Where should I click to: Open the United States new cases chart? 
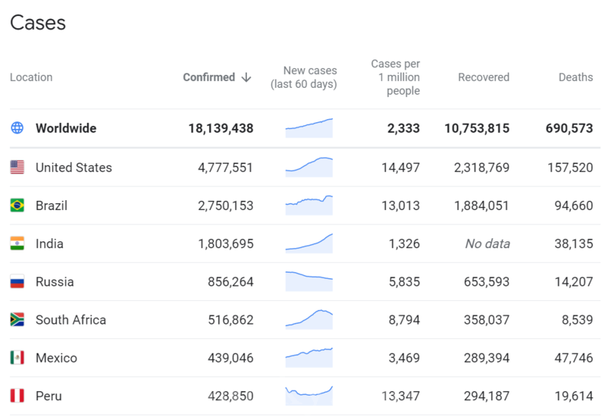(x=309, y=167)
